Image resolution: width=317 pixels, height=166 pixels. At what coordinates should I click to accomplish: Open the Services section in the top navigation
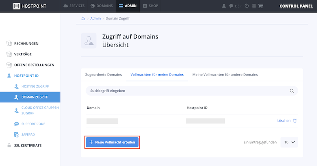point(74,6)
